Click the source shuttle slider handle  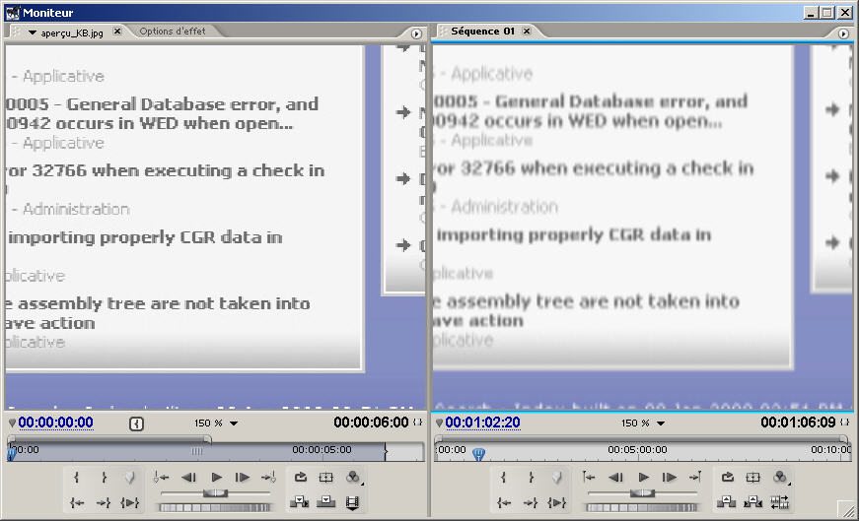pos(215,493)
